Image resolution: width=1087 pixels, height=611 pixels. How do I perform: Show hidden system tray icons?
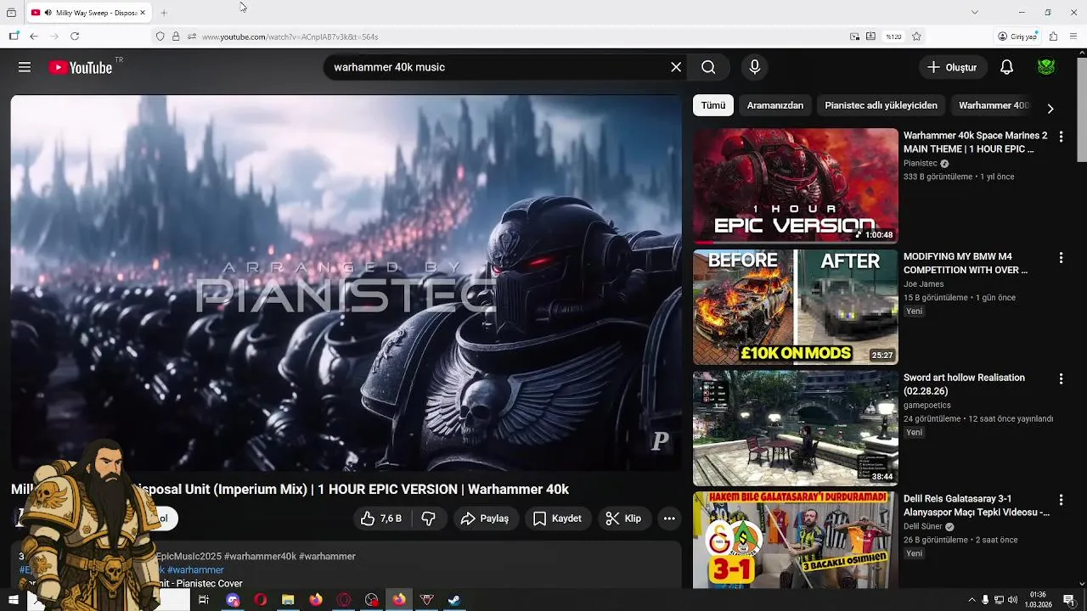click(x=972, y=600)
